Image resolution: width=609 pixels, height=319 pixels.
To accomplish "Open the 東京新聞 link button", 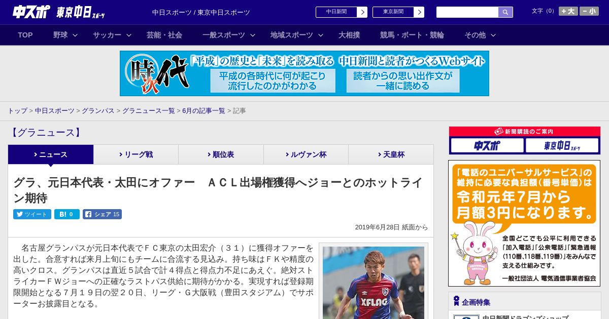I will pyautogui.click(x=393, y=12).
